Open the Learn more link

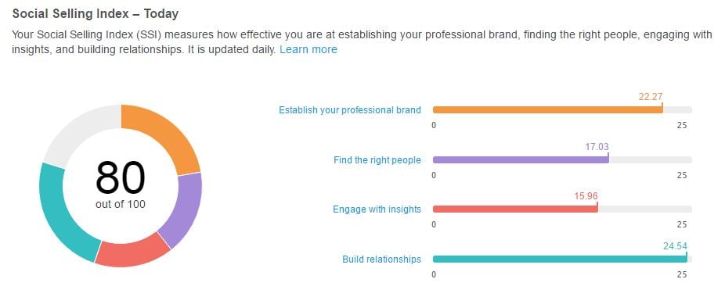pyautogui.click(x=308, y=49)
